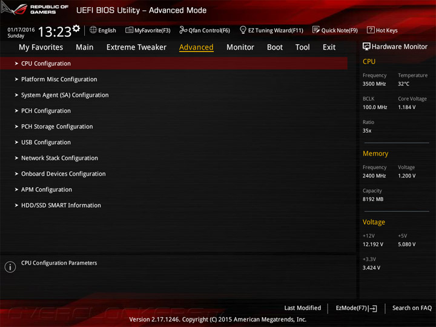The height and width of the screenshot is (327, 436).
Task: Expand the CPU Configuration arrow
Action: click(16, 64)
